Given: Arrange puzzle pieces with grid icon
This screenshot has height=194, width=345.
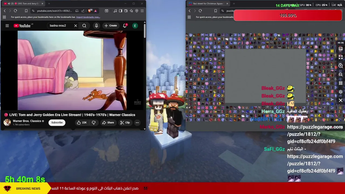Looking at the screenshot, I should pyautogui.click(x=341, y=83).
